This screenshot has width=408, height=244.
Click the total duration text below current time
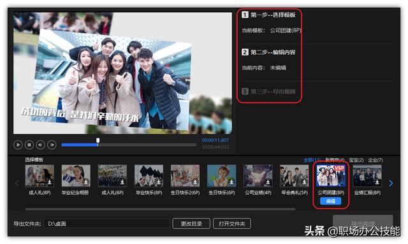(215, 147)
